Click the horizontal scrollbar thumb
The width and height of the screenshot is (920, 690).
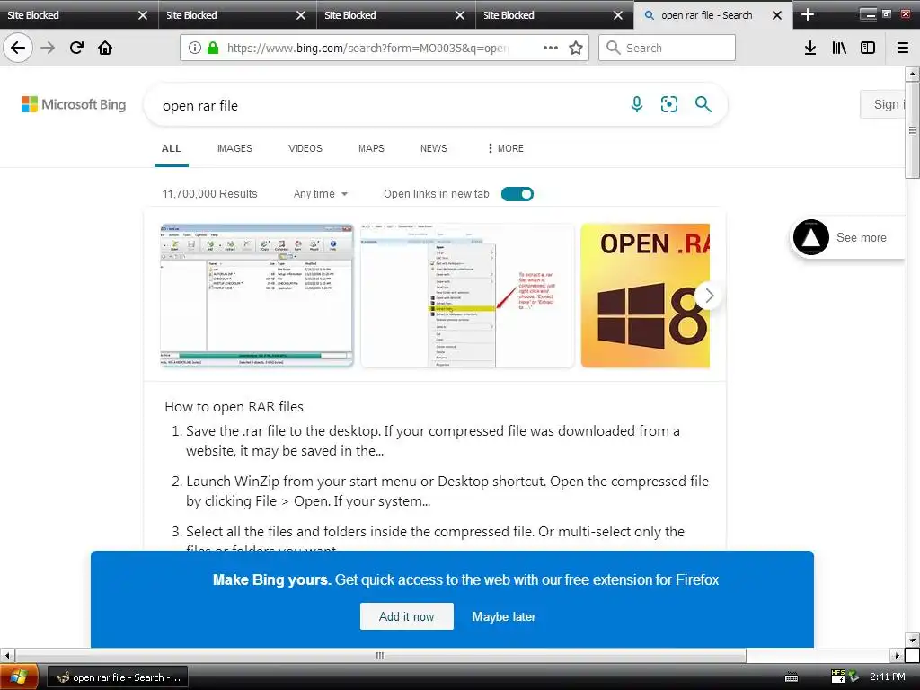coord(380,655)
